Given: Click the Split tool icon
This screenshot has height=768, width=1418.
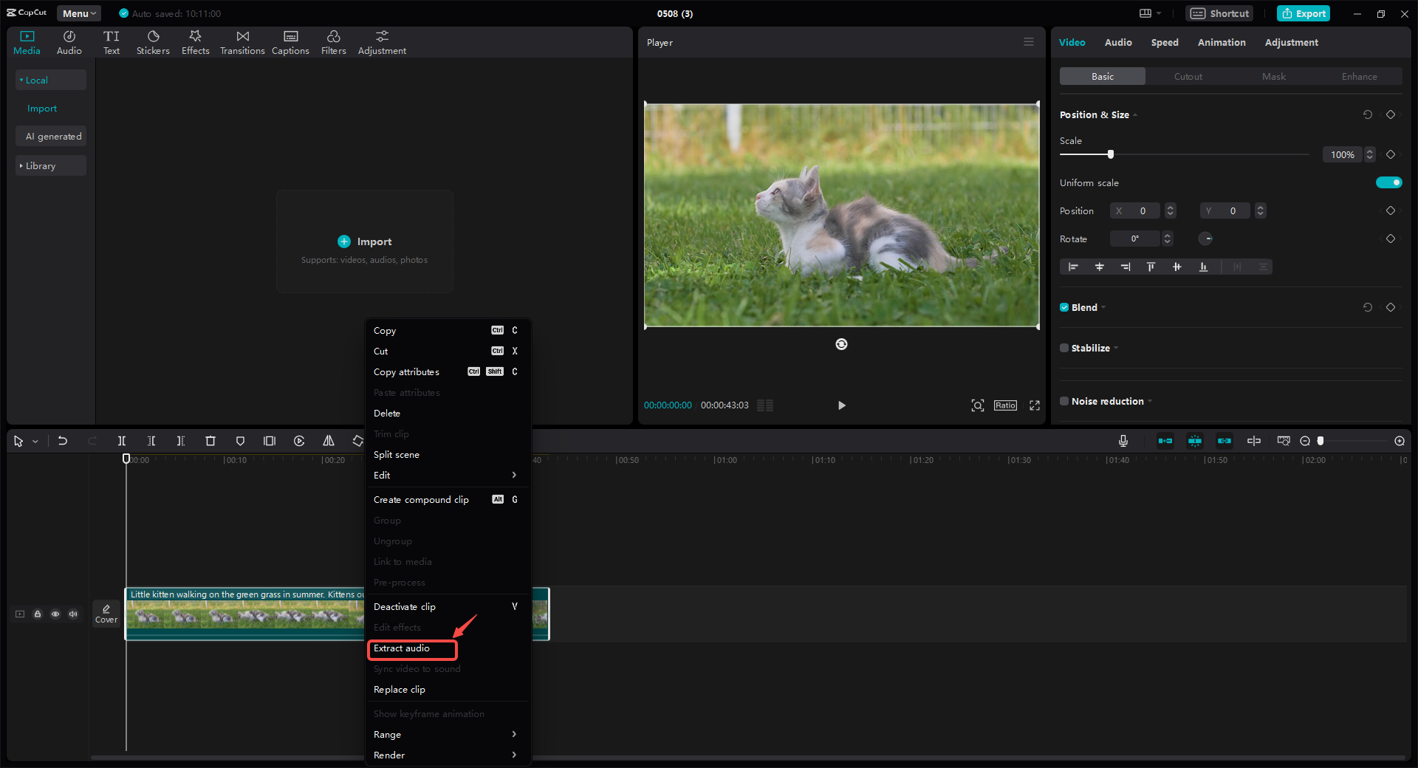Looking at the screenshot, I should (x=122, y=441).
